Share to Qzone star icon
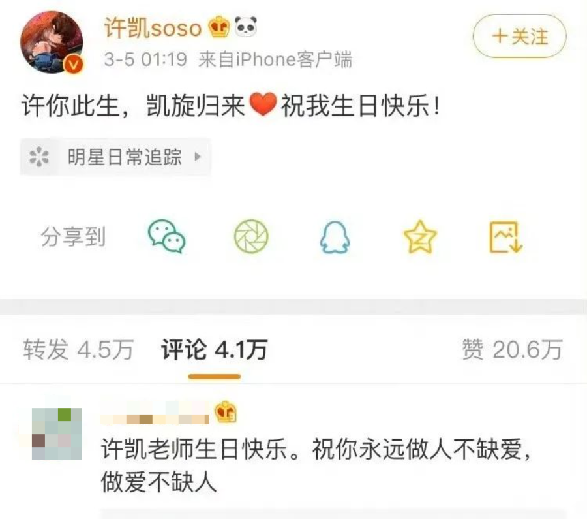 [420, 237]
